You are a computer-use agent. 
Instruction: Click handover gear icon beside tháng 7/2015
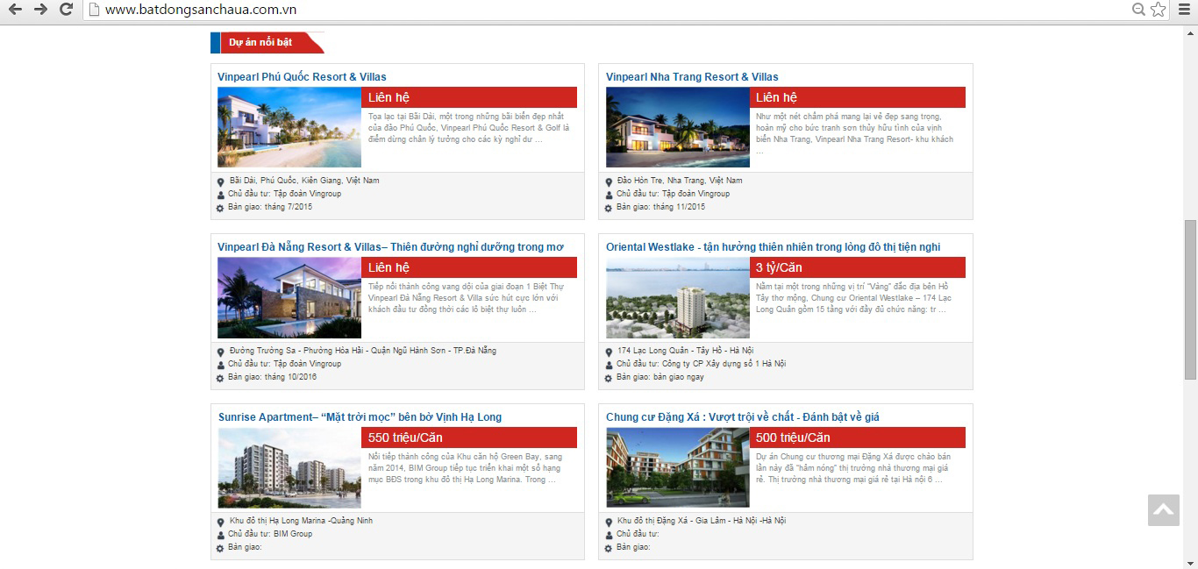click(x=220, y=209)
